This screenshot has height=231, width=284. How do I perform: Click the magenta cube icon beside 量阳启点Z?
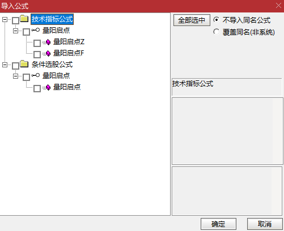pos(48,42)
